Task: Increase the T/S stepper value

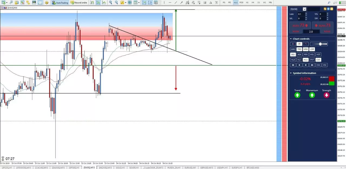Action: [x=328, y=13]
